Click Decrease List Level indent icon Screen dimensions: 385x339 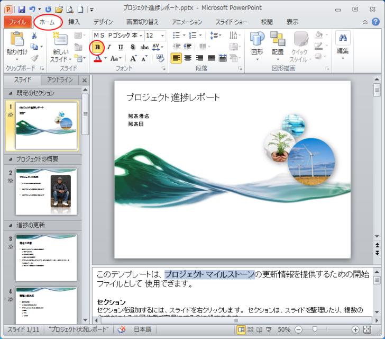(176, 47)
